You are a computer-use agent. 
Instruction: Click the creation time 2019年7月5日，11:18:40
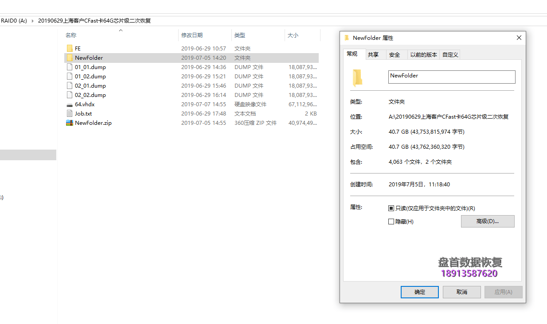[419, 185]
